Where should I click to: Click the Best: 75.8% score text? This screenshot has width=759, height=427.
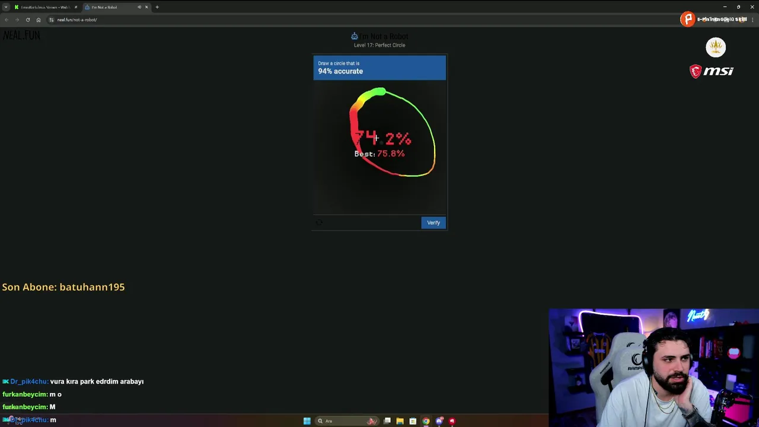(379, 154)
